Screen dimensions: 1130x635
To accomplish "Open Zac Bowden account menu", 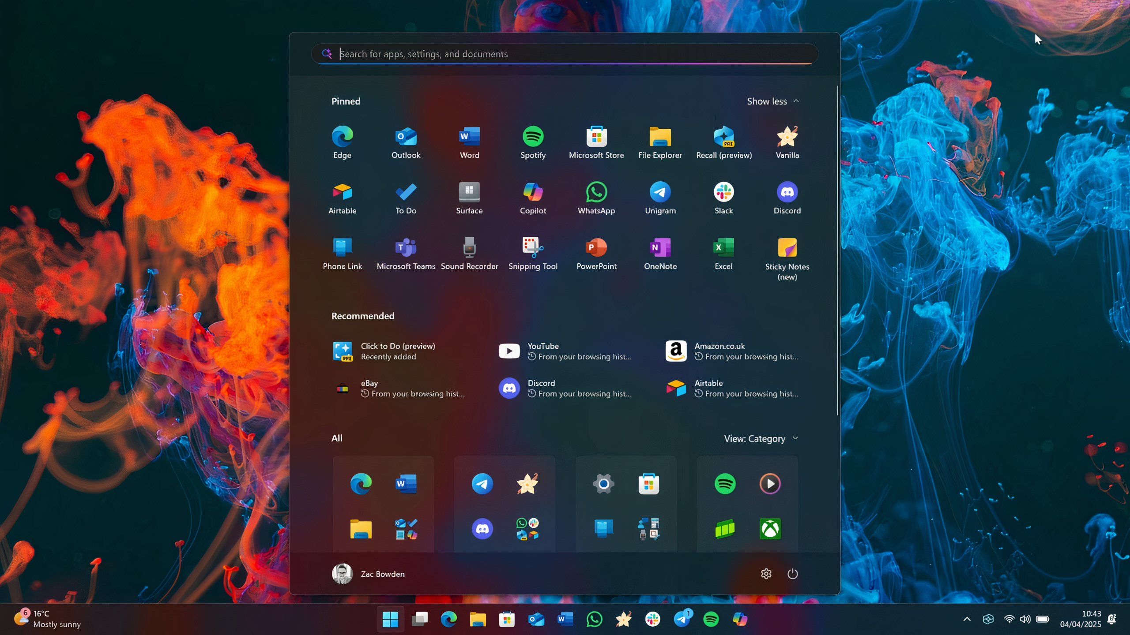I will 369,574.
